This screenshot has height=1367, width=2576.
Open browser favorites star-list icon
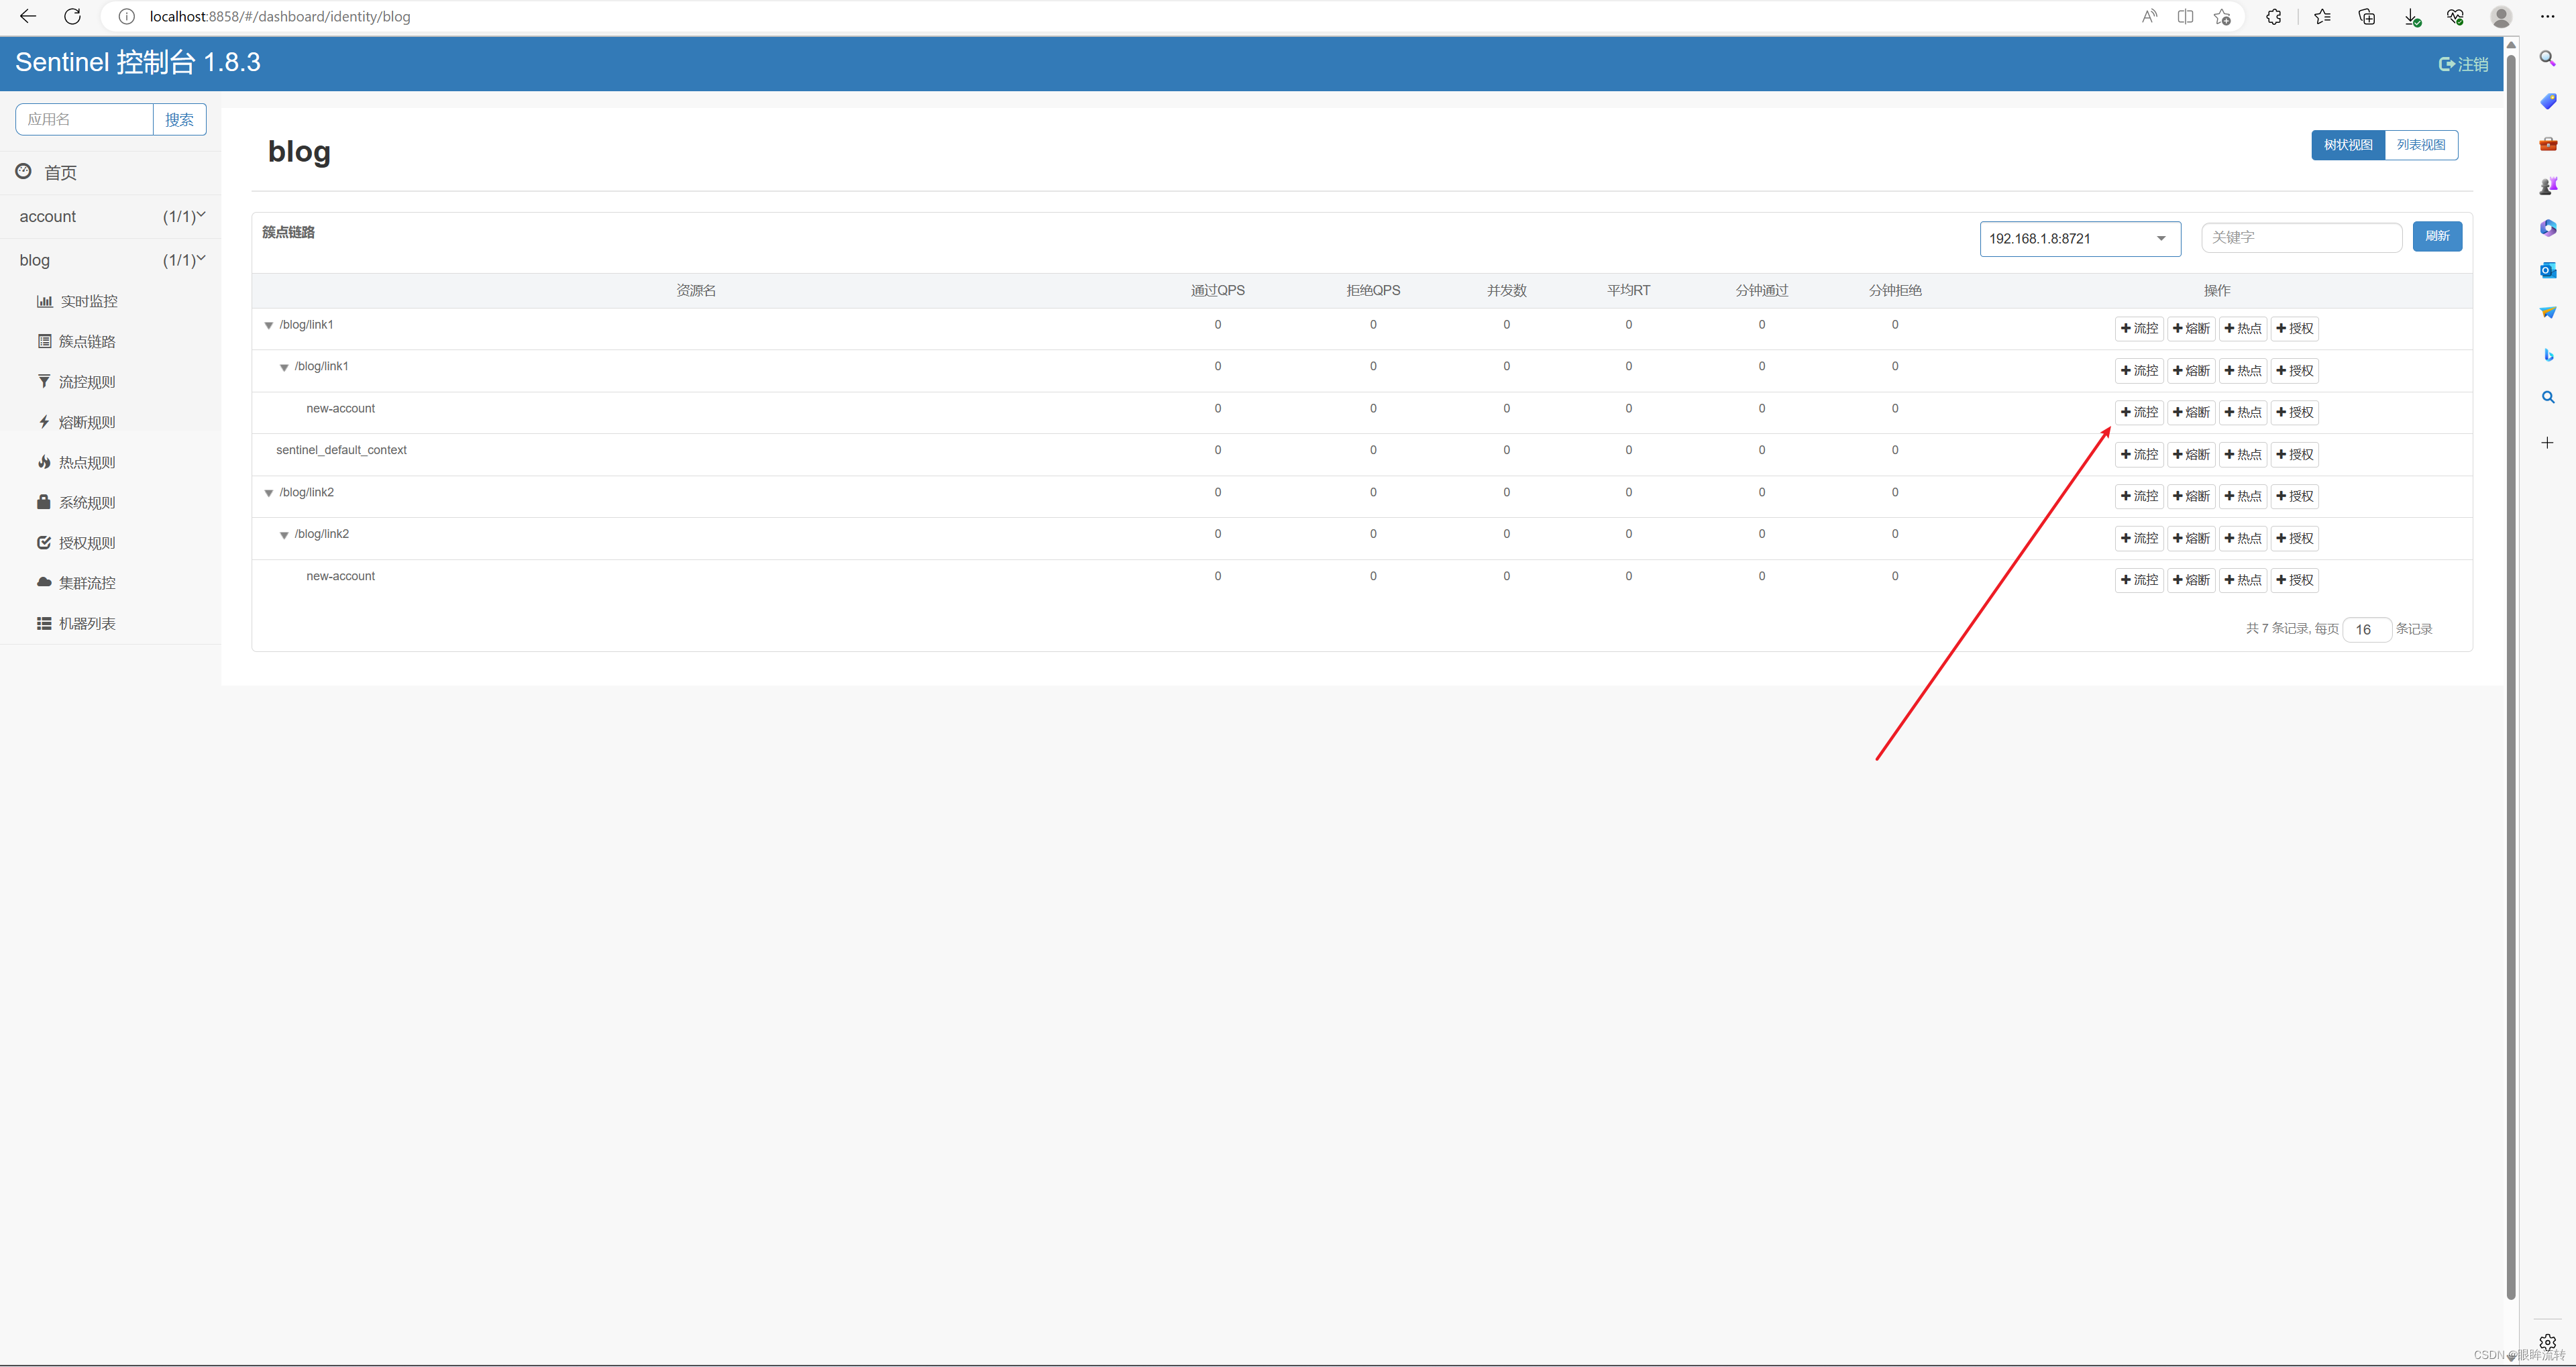pos(2322,16)
